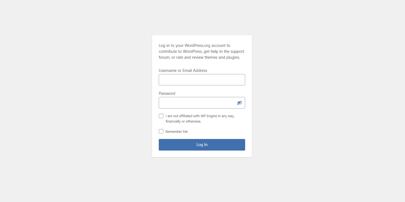Screen dimensions: 405x202
Task: Focus the Password input box
Action: 194,103
